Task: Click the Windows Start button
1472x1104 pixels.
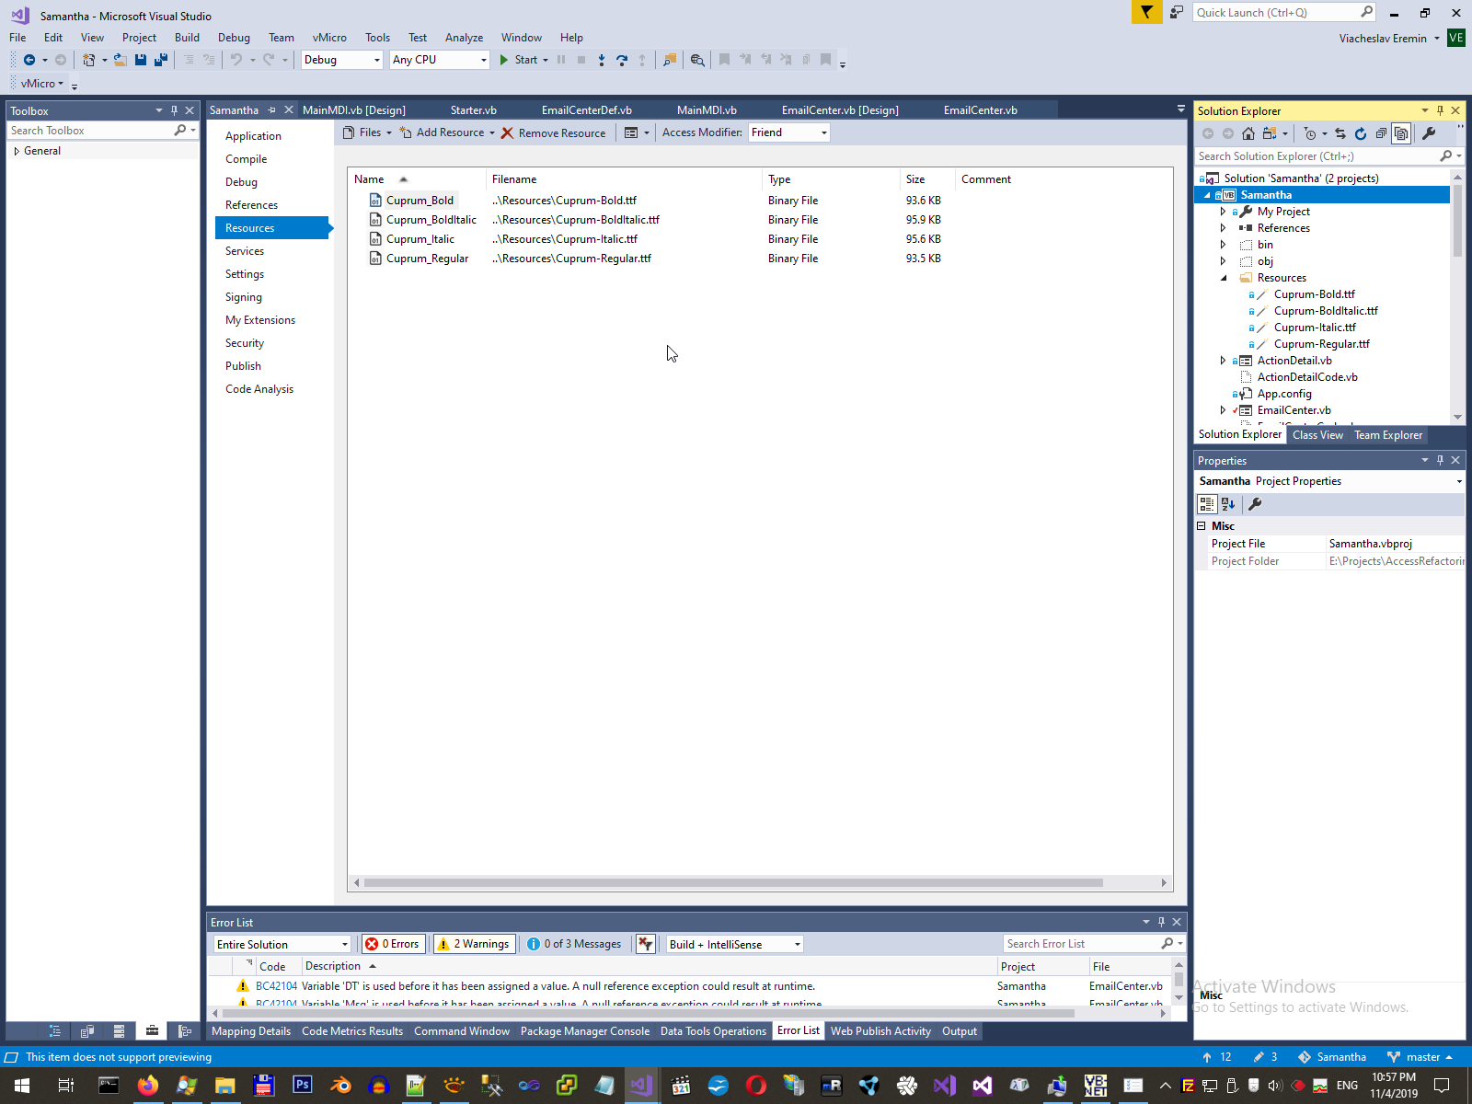Action: point(22,1086)
